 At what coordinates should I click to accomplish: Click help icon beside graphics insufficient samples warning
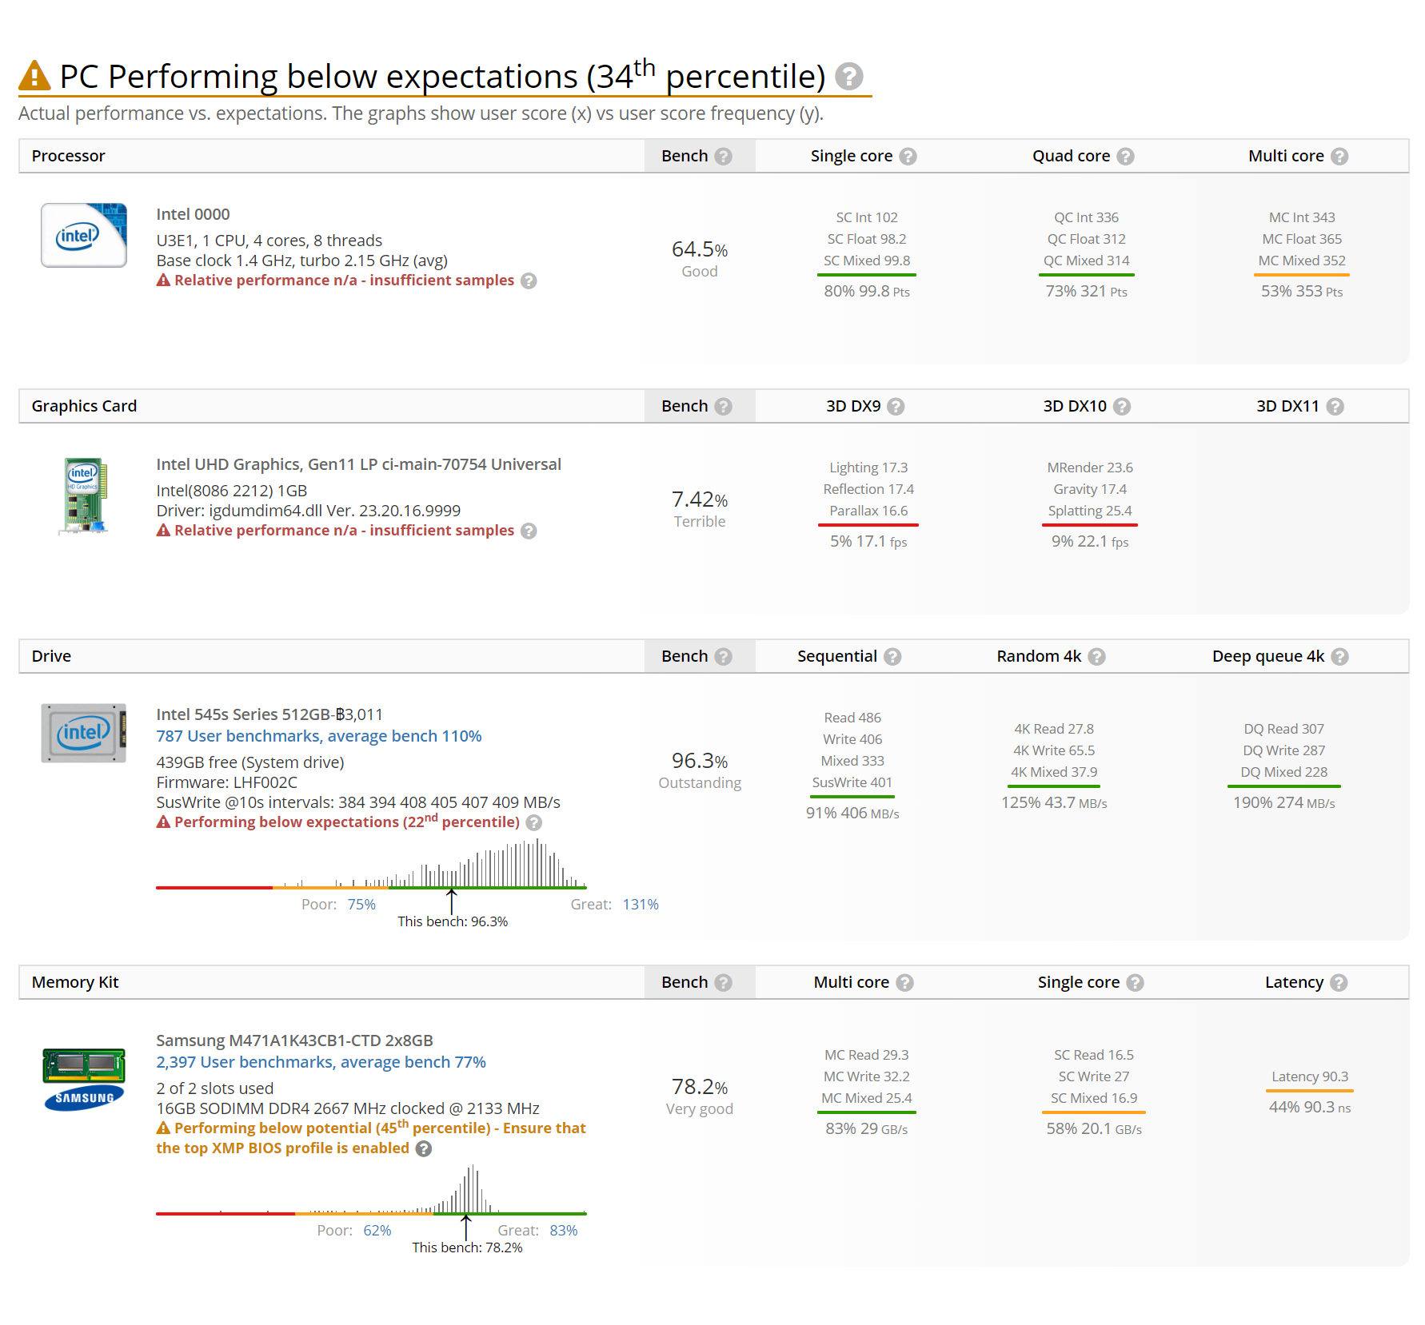point(529,531)
